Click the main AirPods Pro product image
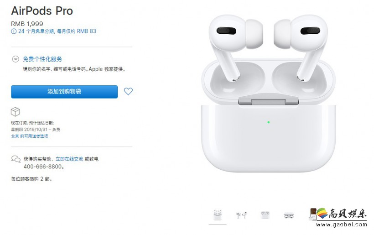374x235 pixels. (x=268, y=93)
